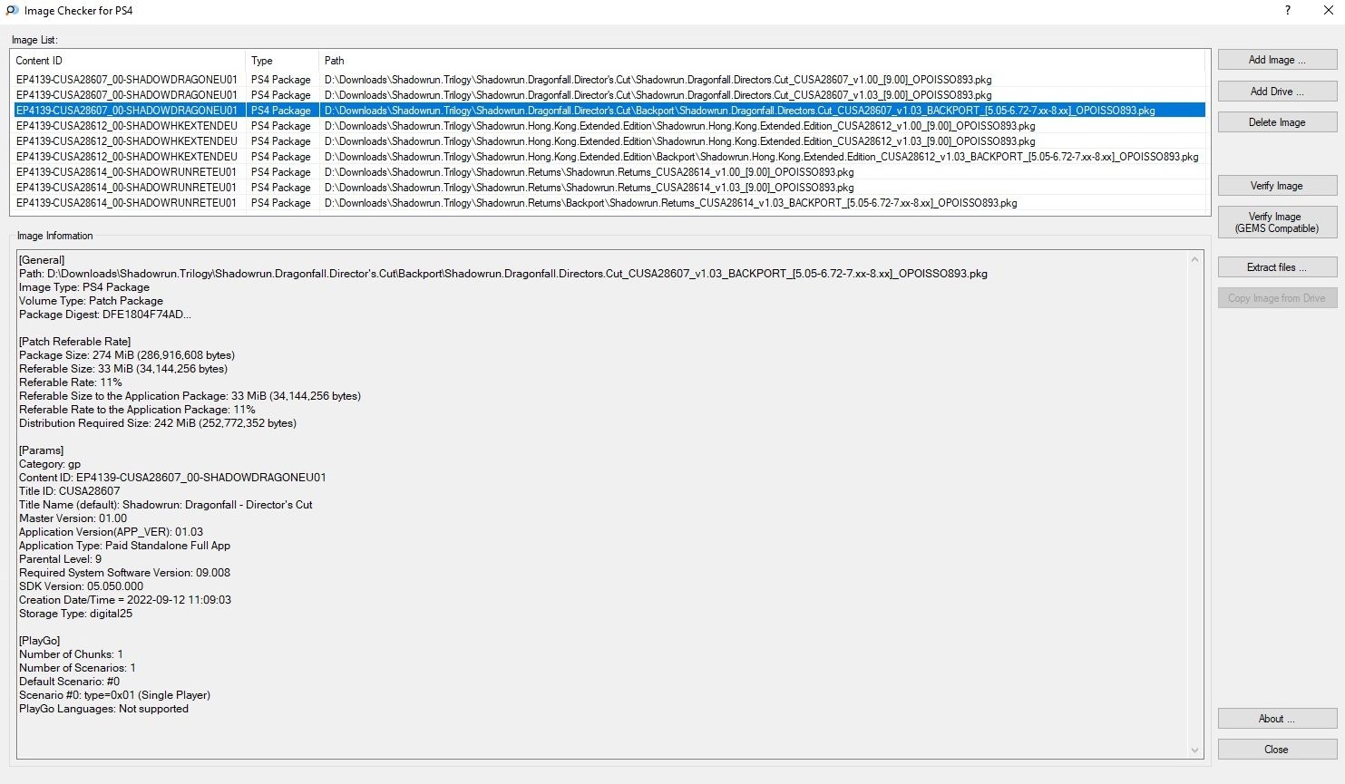The height and width of the screenshot is (784, 1345).
Task: Select the Dragonfall v1.03 BACKPORT package row
Action: coord(608,111)
